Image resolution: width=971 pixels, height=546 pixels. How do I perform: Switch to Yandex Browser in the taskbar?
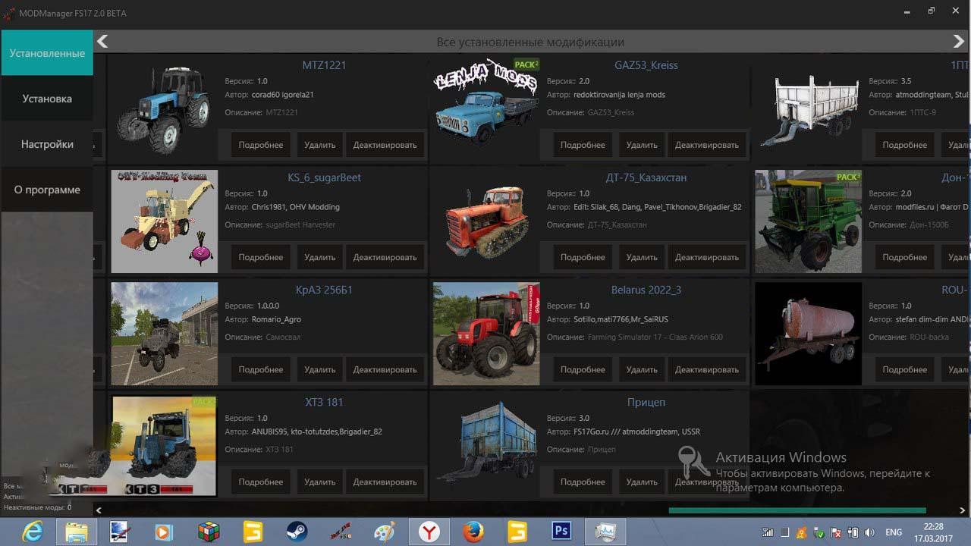(x=429, y=532)
